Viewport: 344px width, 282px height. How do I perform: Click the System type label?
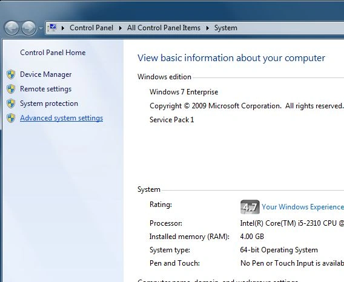pos(170,250)
